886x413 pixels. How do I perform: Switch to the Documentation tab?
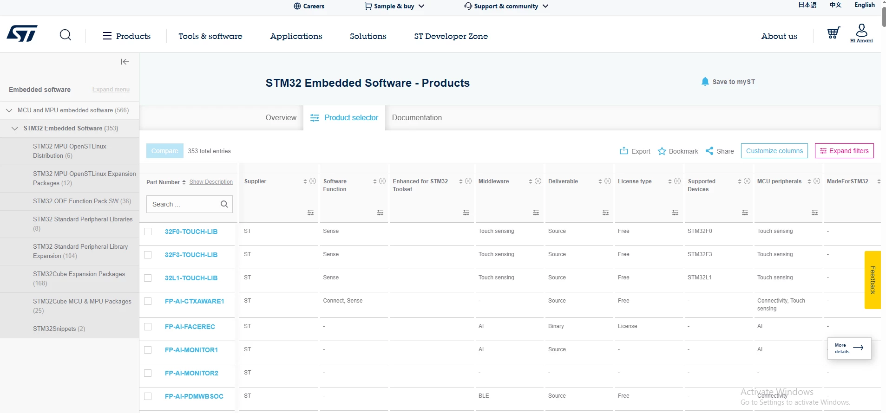tap(417, 118)
